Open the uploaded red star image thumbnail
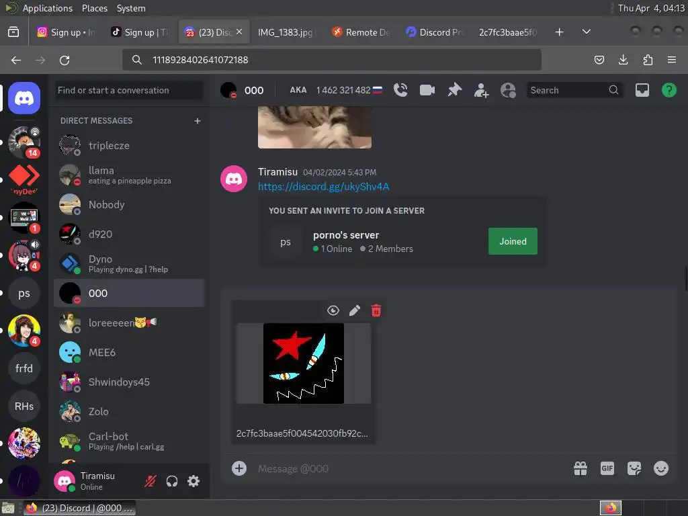Viewport: 688px width, 516px height. point(304,363)
